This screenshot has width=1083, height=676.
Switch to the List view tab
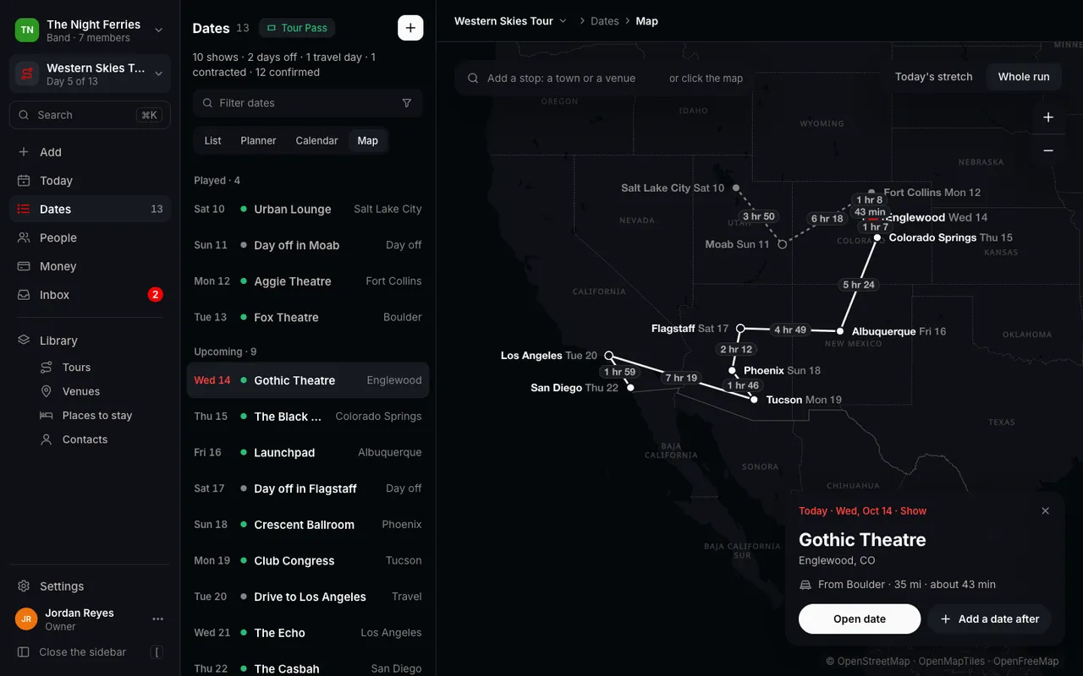212,141
